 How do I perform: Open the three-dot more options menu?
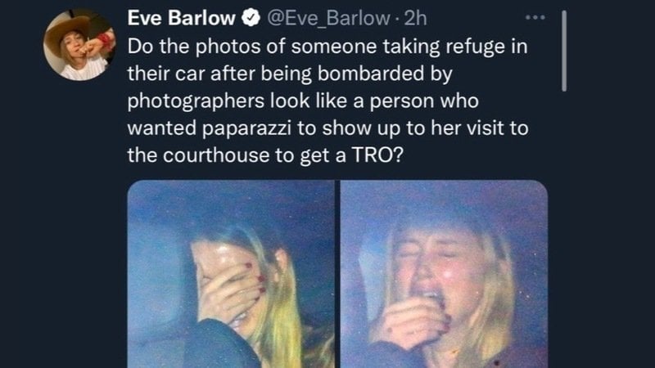[x=535, y=17]
